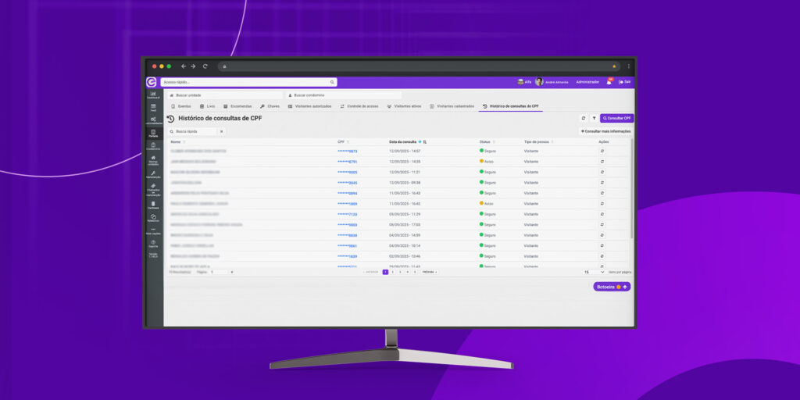Open the items per page dropdown
This screenshot has height=400, width=800.
click(594, 272)
